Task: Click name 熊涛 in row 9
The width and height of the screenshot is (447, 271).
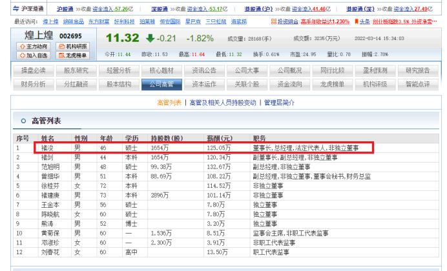Action: 47,224
